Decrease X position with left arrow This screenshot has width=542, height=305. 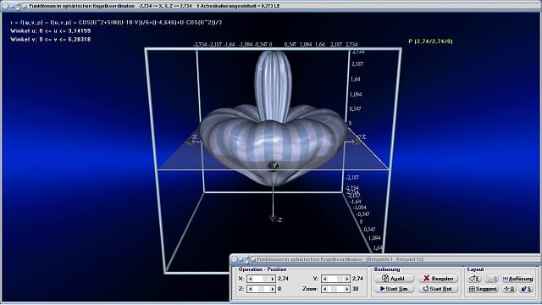click(251, 279)
